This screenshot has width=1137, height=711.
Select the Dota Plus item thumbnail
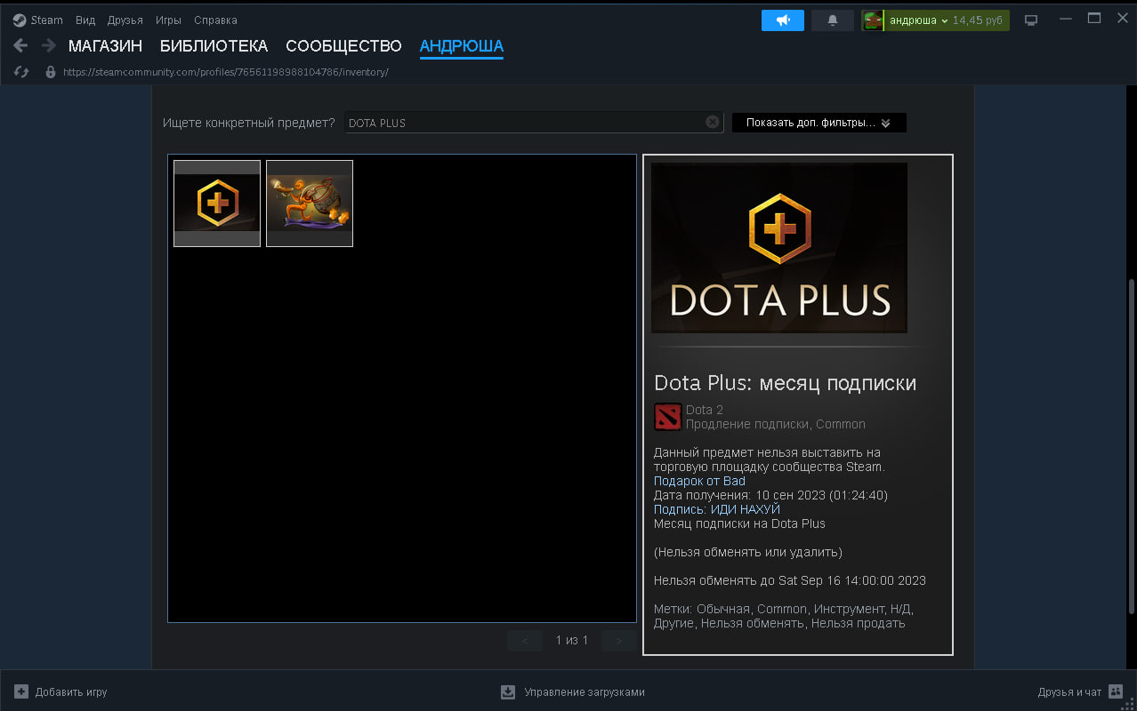216,203
